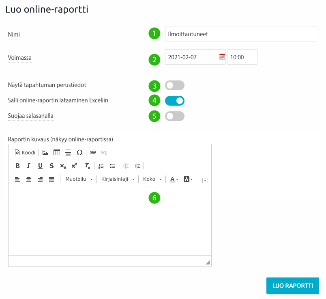Collapse the editor toolbar
Image resolution: width=326 pixels, height=299 pixels.
pyautogui.click(x=206, y=180)
